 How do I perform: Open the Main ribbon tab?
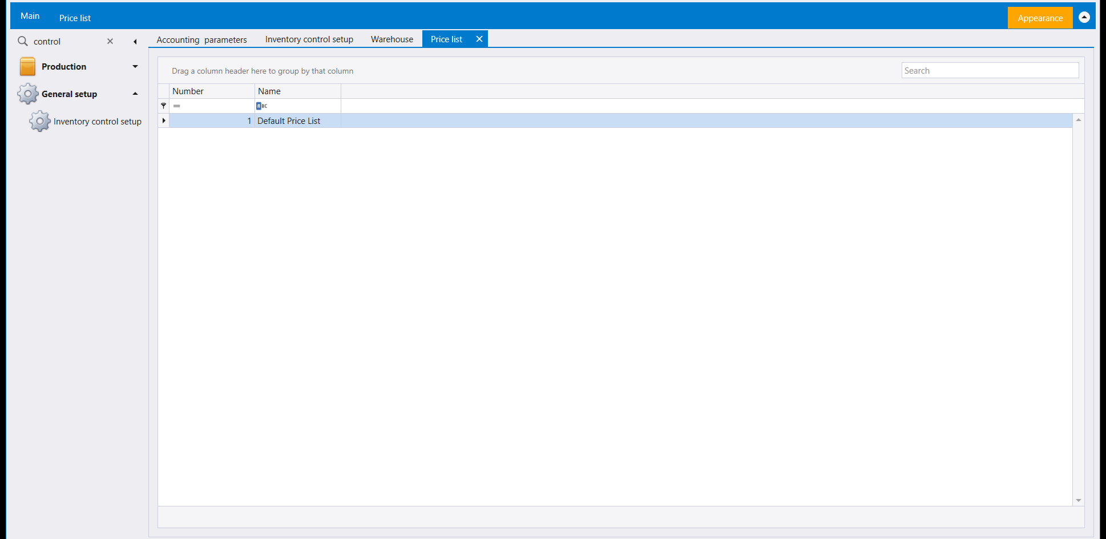pyautogui.click(x=30, y=16)
